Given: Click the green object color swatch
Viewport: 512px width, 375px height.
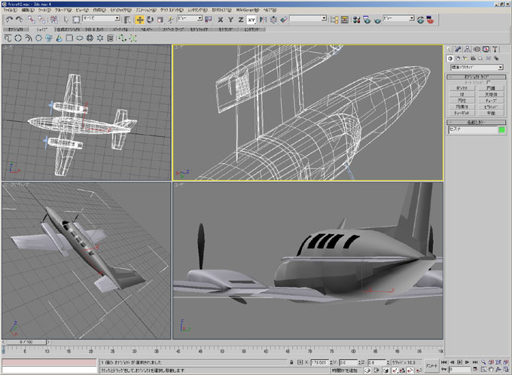Looking at the screenshot, I should point(501,130).
